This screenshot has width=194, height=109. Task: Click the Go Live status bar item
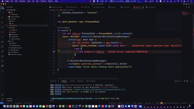(148, 103)
